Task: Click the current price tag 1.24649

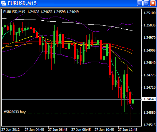Action: click(149, 99)
